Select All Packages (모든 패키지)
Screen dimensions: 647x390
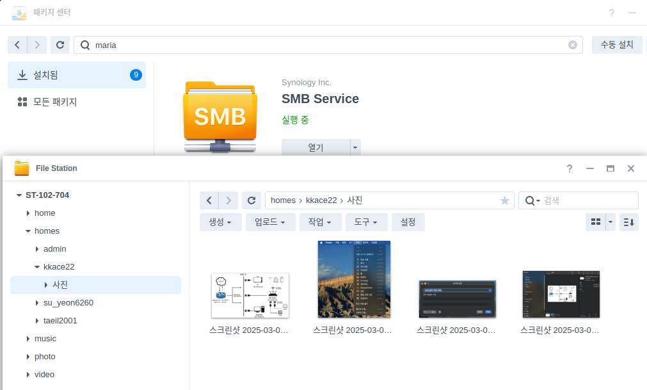pos(77,102)
